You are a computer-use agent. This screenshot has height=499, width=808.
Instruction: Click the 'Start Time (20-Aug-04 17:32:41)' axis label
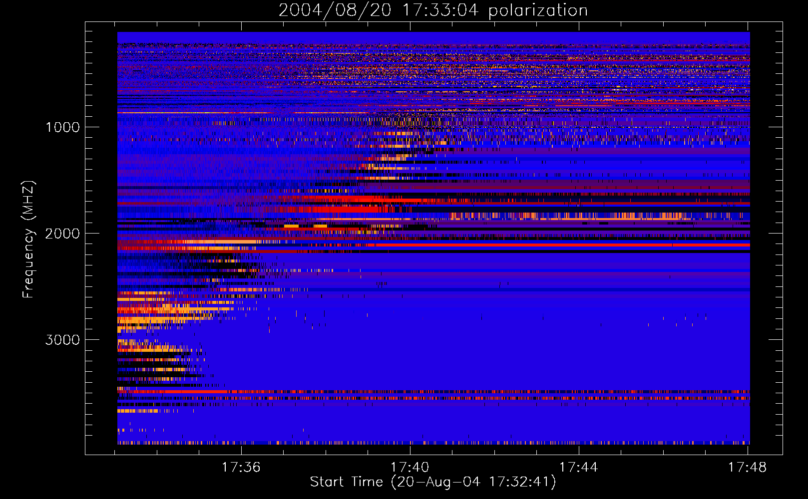433,483
